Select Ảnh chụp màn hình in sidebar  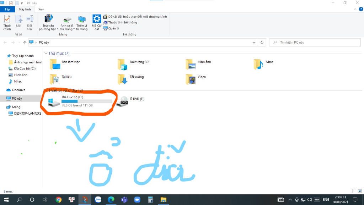point(25,62)
